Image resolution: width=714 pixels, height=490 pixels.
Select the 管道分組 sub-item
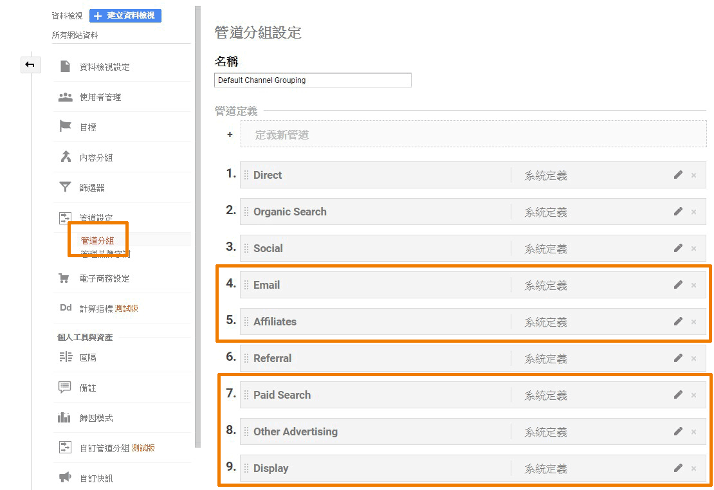point(97,240)
